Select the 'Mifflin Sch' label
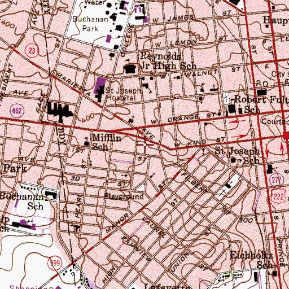Image resolution: width=289 pixels, height=289 pixels. coord(107,143)
